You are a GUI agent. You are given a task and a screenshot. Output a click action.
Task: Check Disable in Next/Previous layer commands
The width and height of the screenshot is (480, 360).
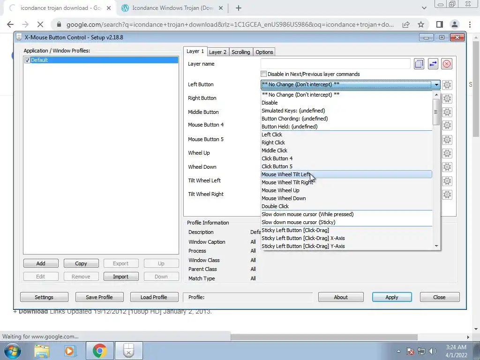click(x=263, y=74)
